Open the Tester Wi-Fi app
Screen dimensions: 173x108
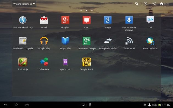(x=129, y=41)
